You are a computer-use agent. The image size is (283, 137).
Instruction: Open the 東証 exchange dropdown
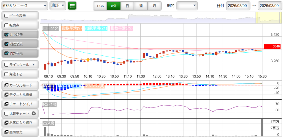[58, 6]
